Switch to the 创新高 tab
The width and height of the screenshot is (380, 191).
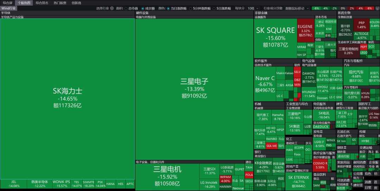pos(76,3)
